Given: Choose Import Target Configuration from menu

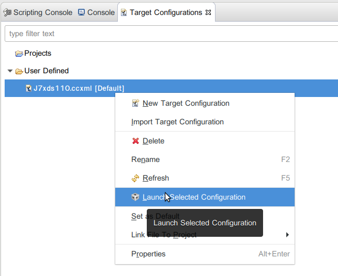Looking at the screenshot, I should point(177,122).
